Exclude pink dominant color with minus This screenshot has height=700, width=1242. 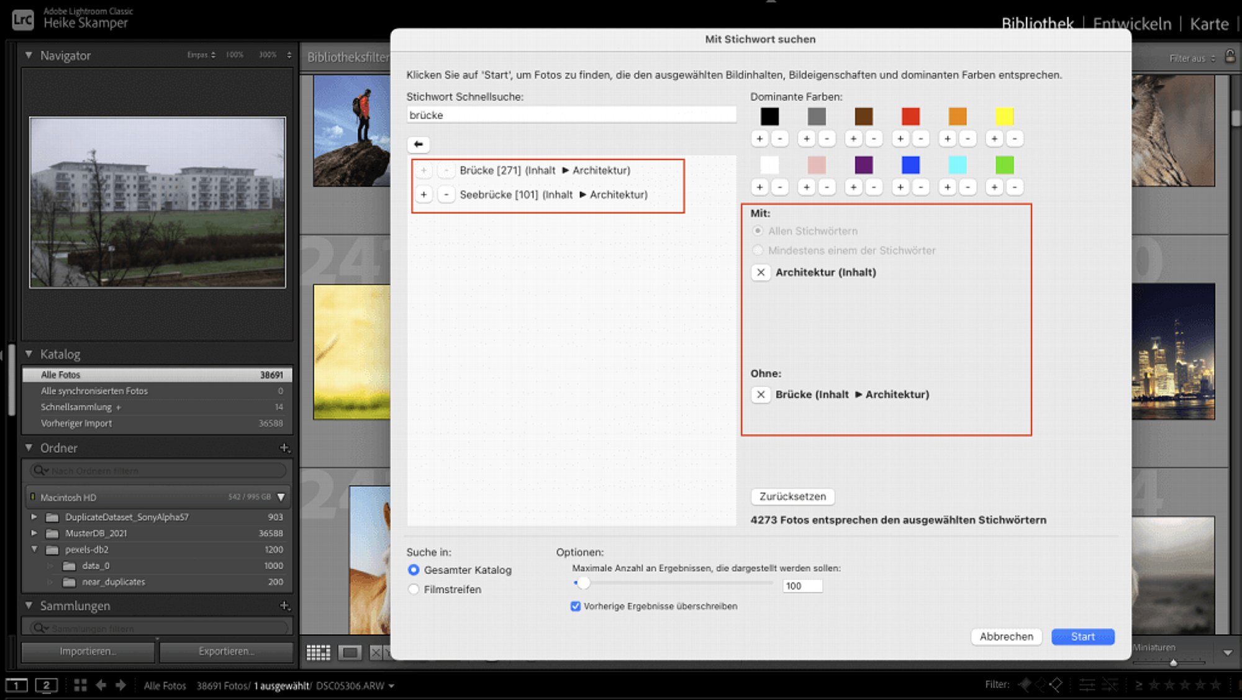click(x=827, y=187)
